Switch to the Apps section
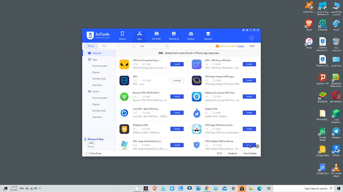 (x=139, y=36)
